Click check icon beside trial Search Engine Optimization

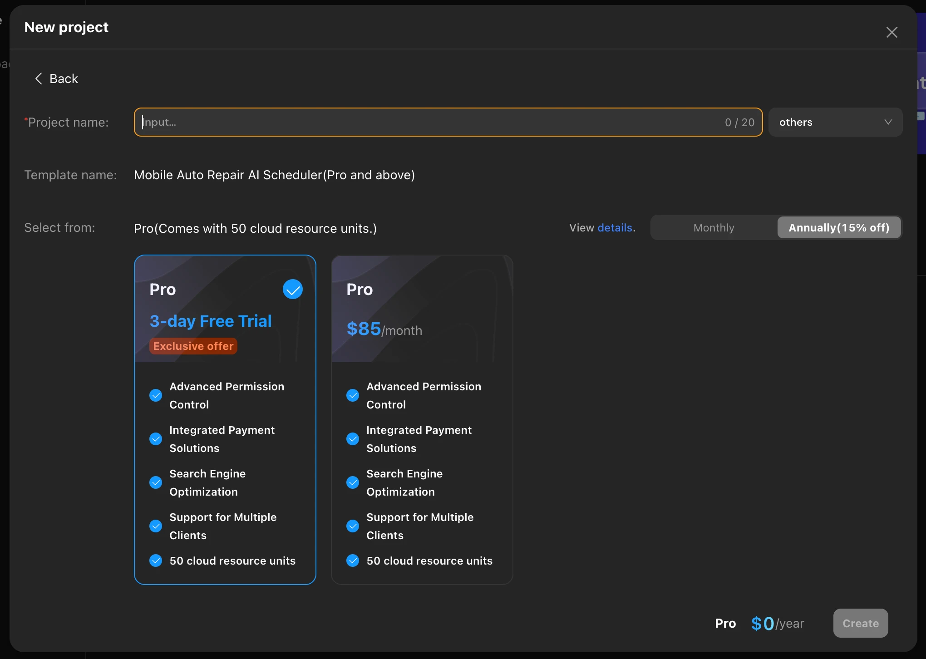coord(156,482)
